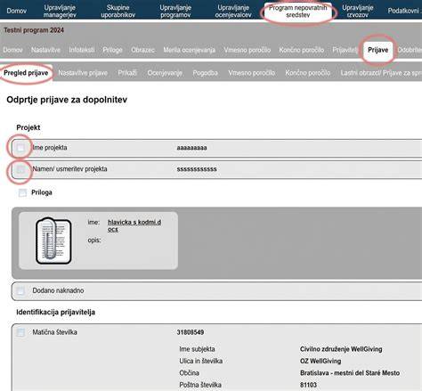Viewport: 422px width, 391px height.
Task: Open the Infoteksti program tab
Action: 82,50
